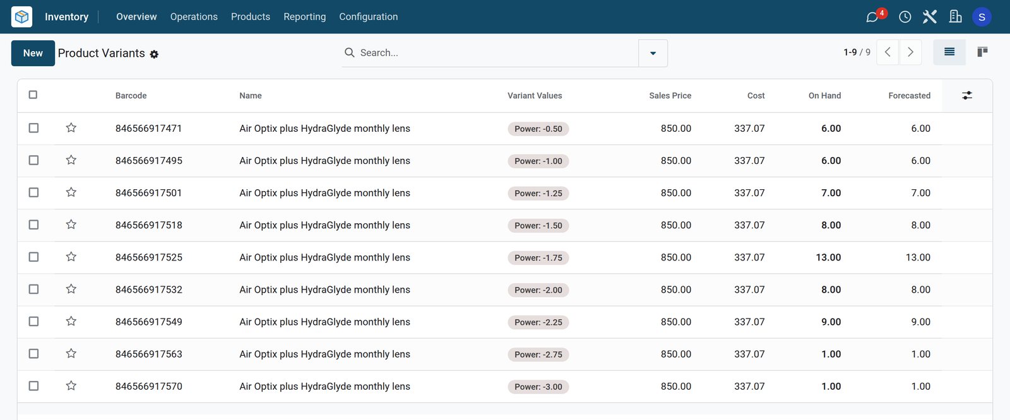Open the company switcher building icon
Screen dimensions: 1010x420
tap(955, 17)
